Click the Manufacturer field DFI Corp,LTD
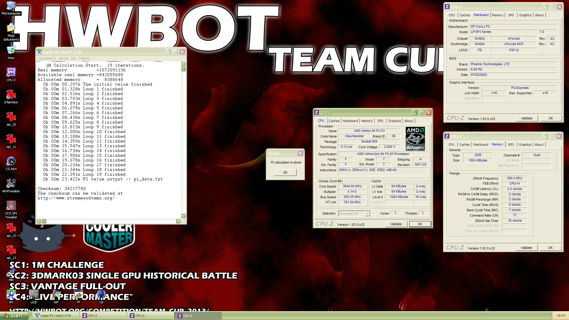Screen dimensions: 569x320 (x=513, y=26)
